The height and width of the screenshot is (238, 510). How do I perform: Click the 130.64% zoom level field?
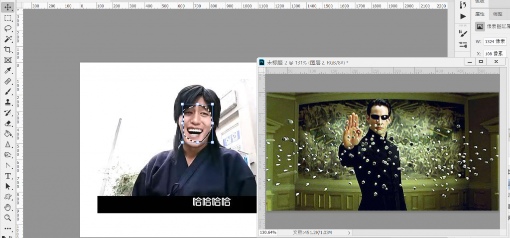268,233
